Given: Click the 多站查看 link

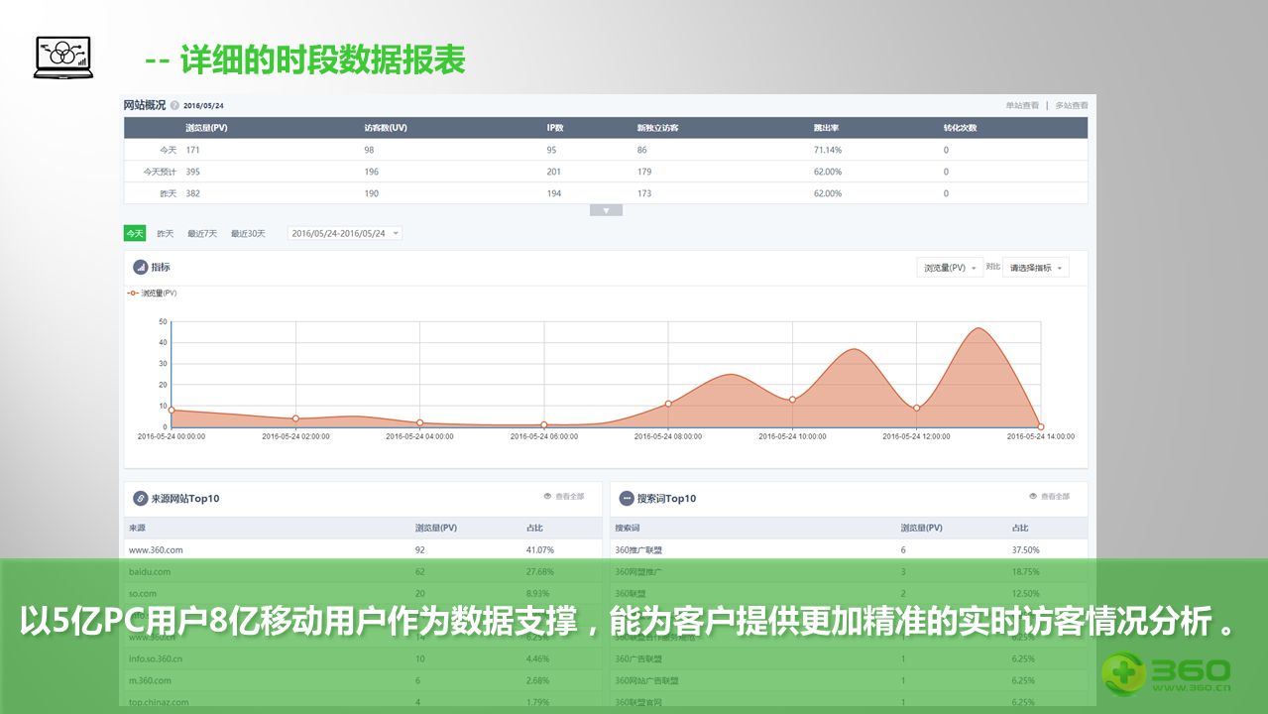Looking at the screenshot, I should (1071, 105).
